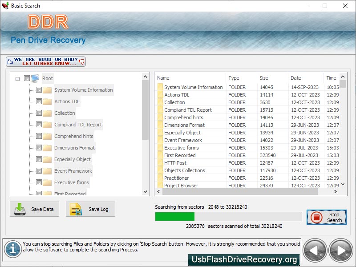Click the tree panel vertical scrollbar thumb
The width and height of the screenshot is (356, 267).
point(146,110)
